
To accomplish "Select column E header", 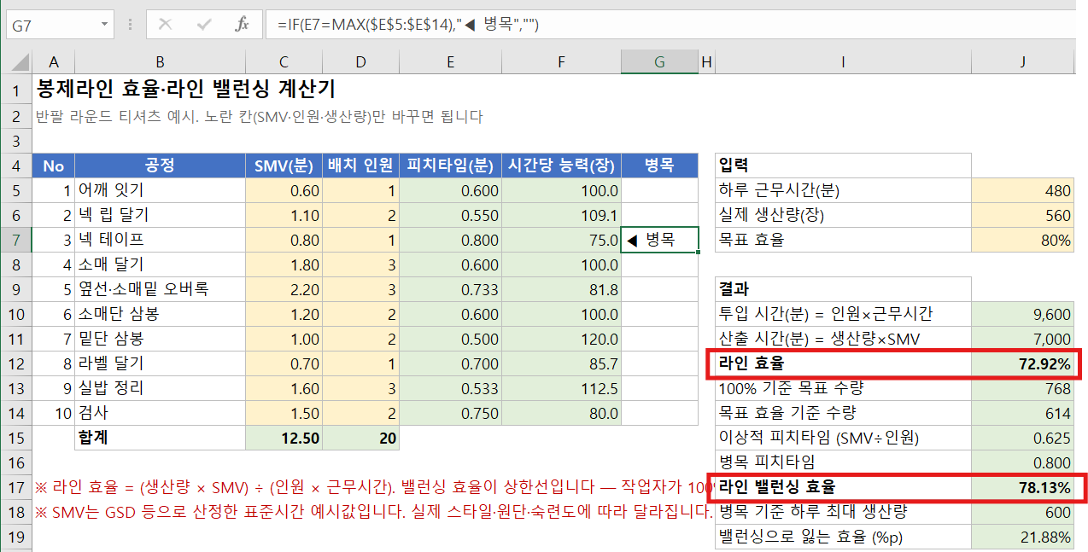I will coord(450,61).
